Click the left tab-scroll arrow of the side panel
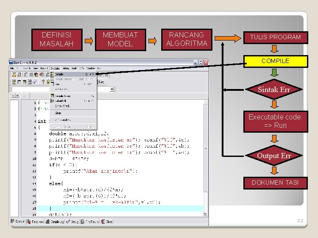The image size is (318, 238). 12,95
